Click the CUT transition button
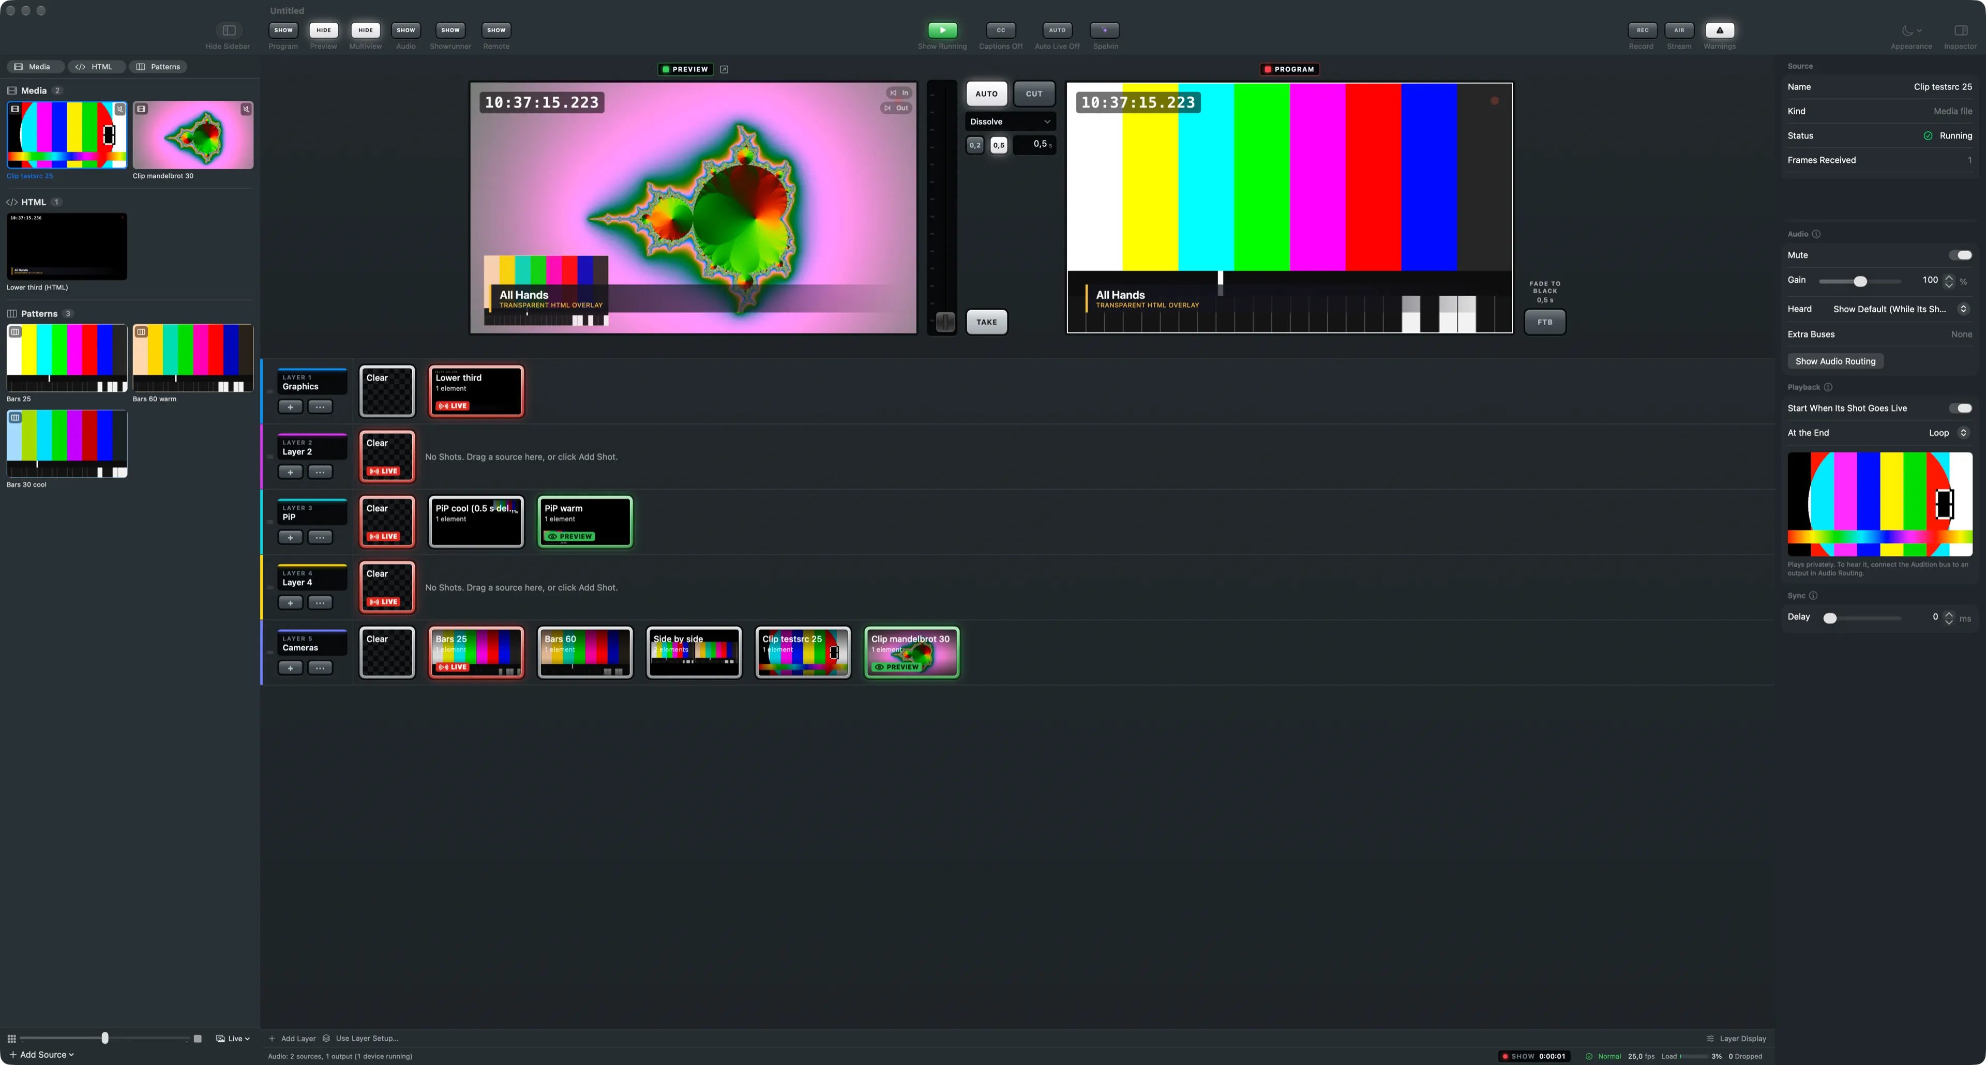The image size is (1986, 1065). click(x=1034, y=94)
